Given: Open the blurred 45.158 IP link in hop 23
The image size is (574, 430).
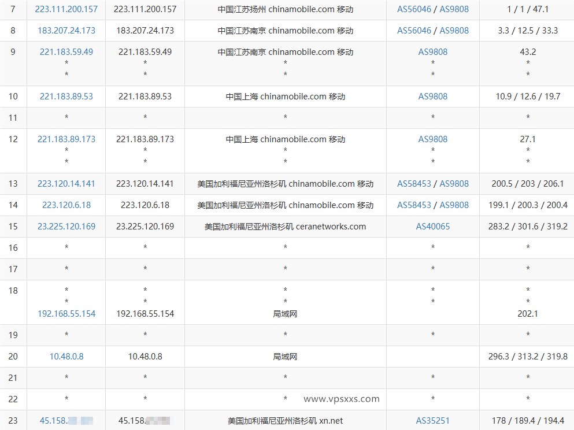Looking at the screenshot, I should click(x=66, y=421).
